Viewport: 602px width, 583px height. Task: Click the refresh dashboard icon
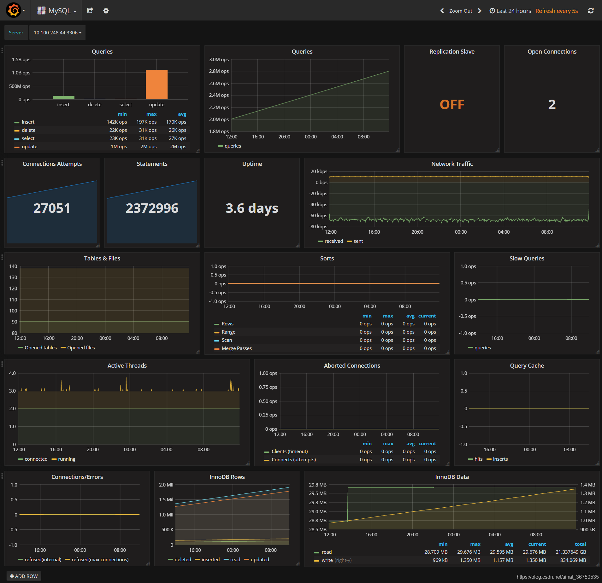[591, 11]
